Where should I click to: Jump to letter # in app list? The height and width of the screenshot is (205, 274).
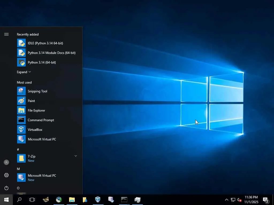pos(18,149)
